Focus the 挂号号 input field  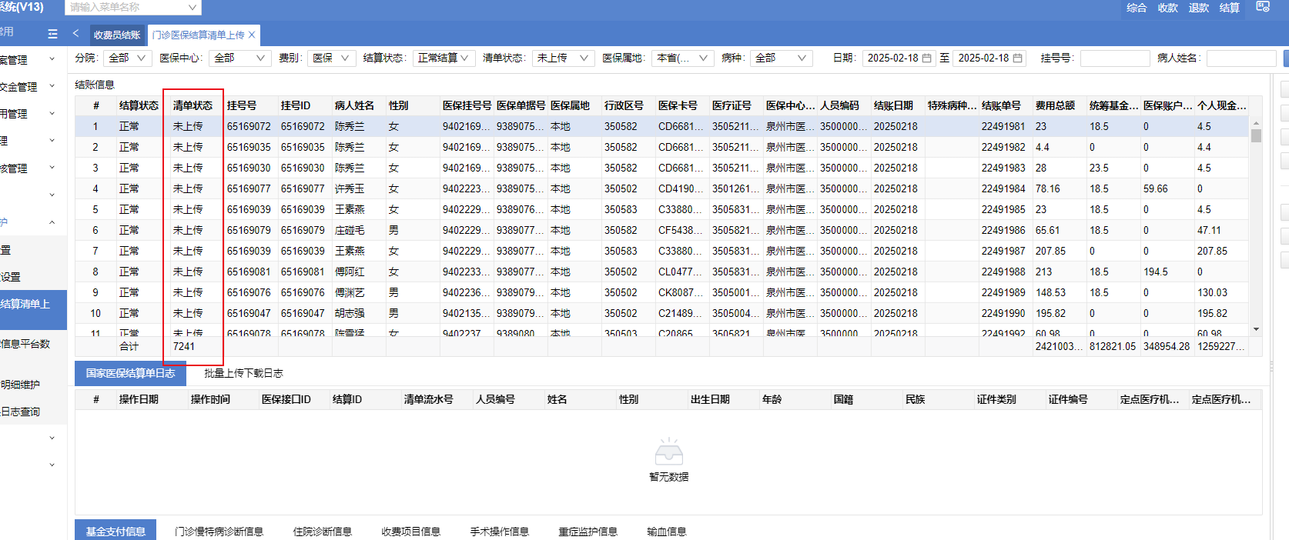click(1115, 58)
